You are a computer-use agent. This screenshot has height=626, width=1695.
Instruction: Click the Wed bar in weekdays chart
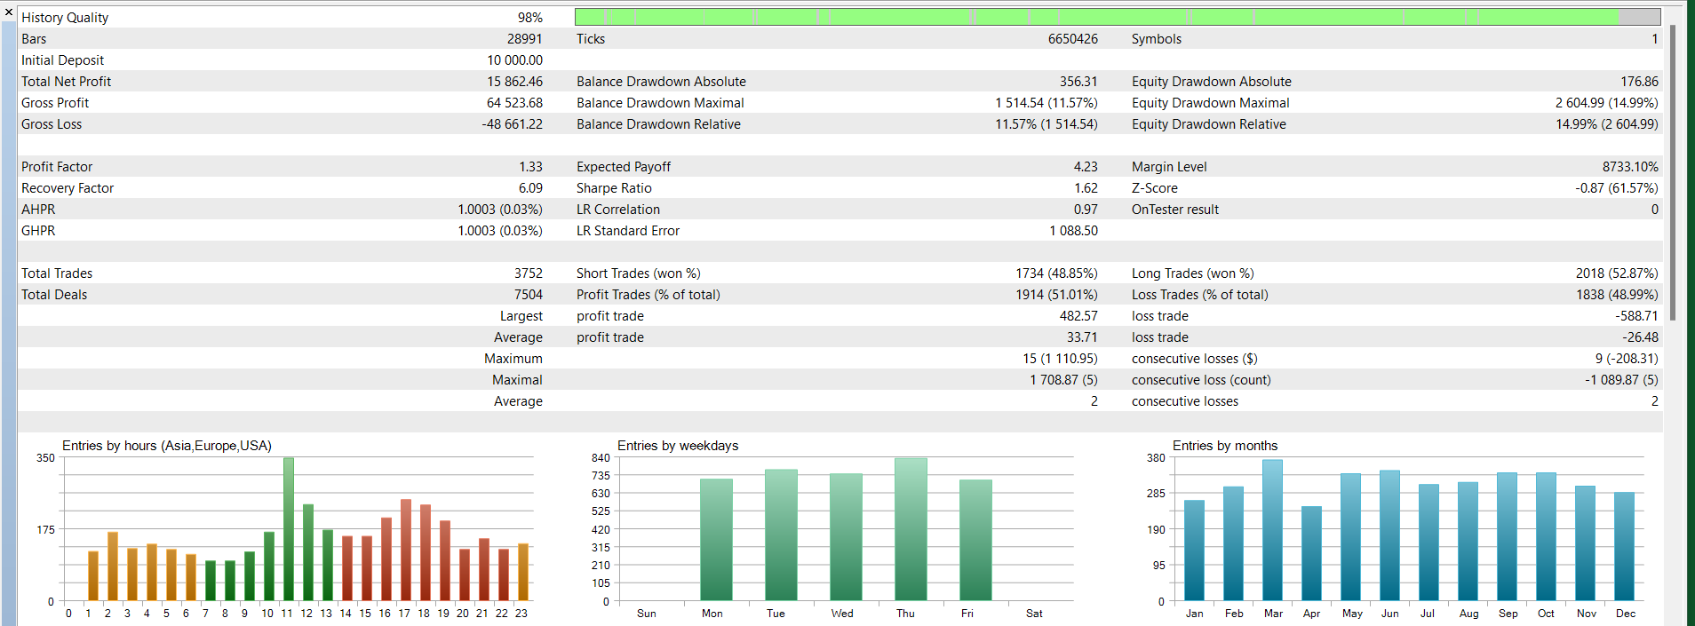[847, 537]
